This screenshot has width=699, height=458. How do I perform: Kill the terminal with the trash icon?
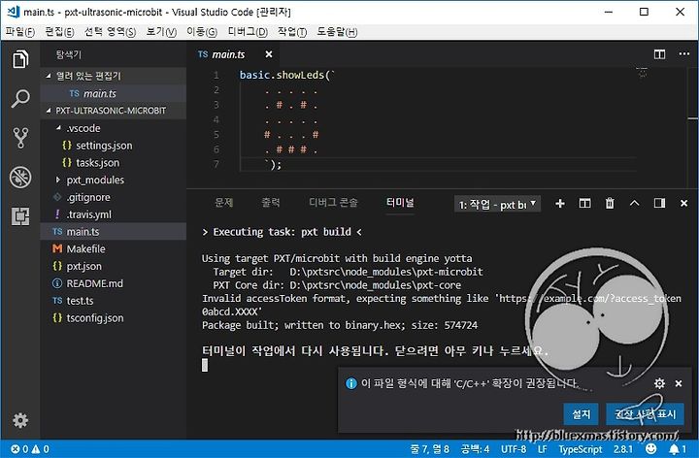610,204
